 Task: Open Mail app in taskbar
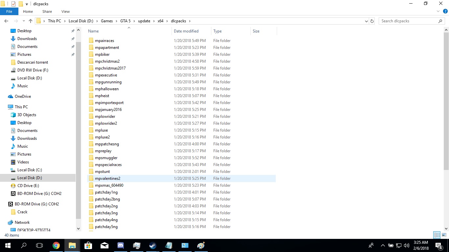click(105, 245)
